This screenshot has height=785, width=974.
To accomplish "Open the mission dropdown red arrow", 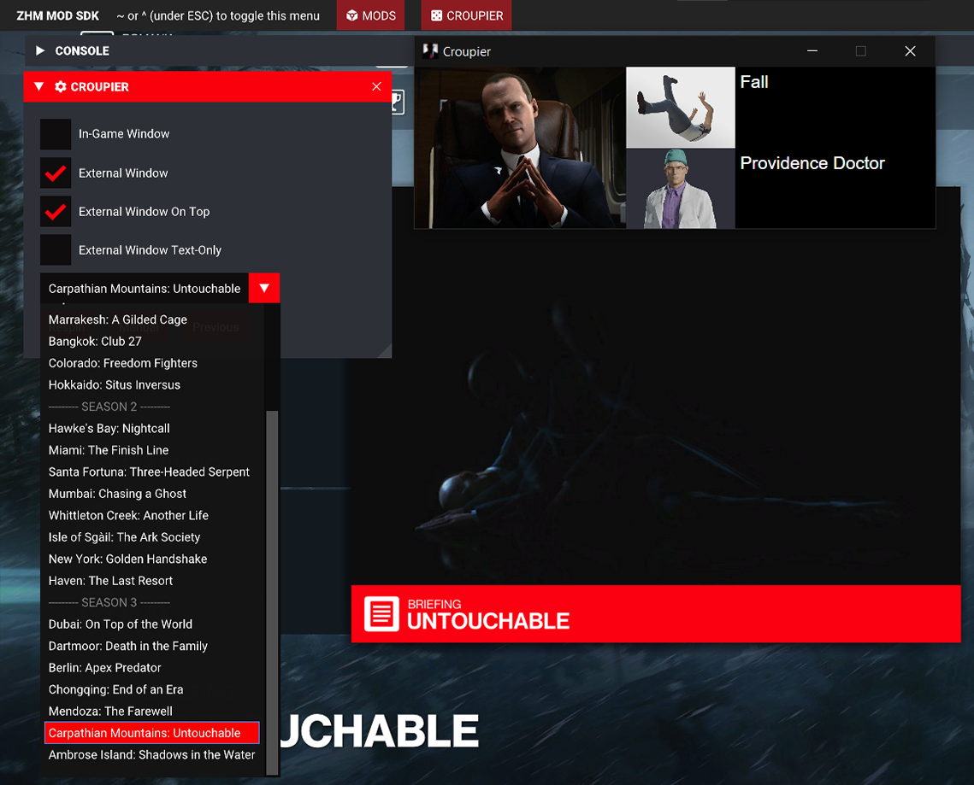I will 264,288.
